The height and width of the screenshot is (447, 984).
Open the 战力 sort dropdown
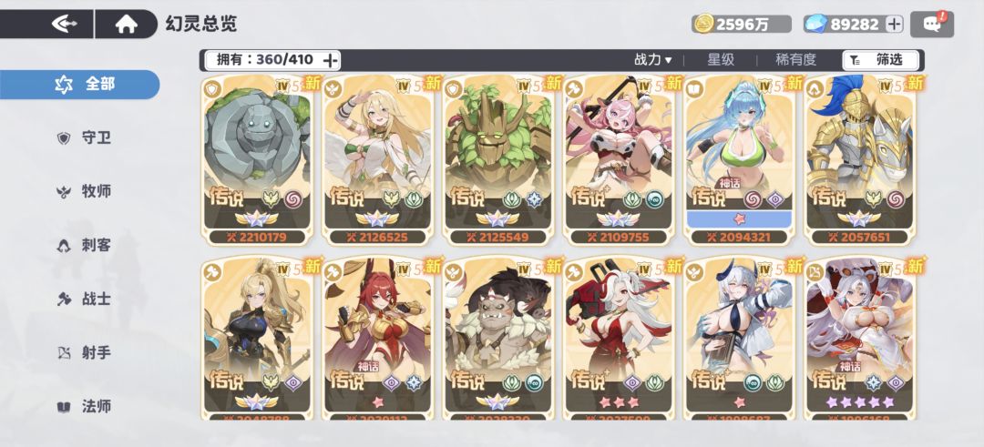click(652, 60)
